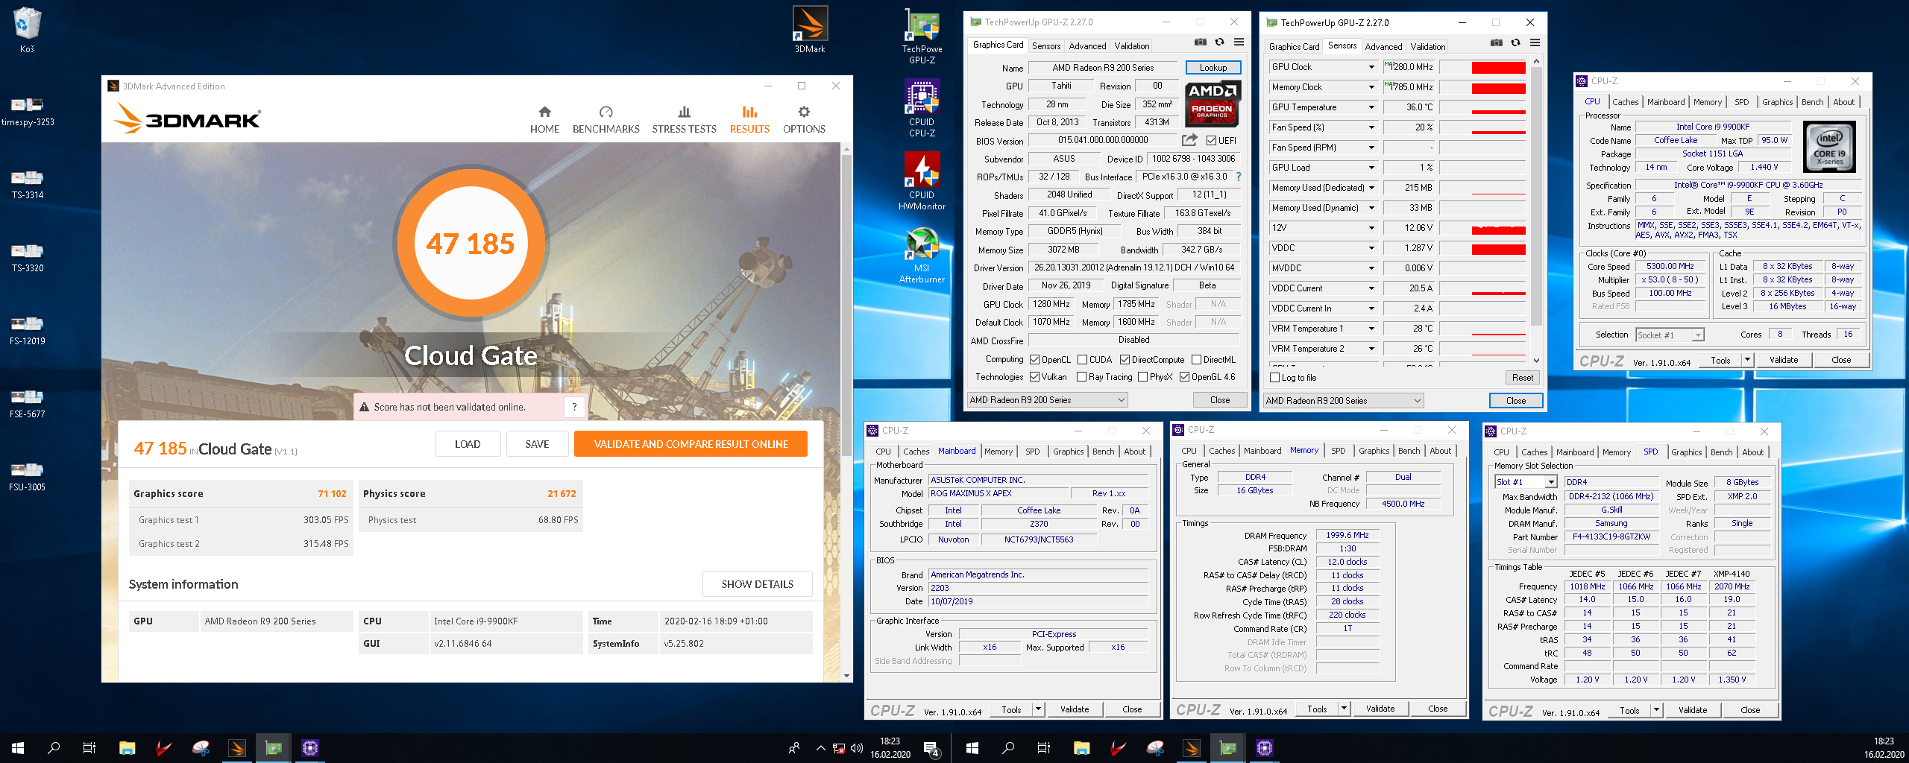Launch CPUID HWMonitor desktop icon
Image resolution: width=1909 pixels, height=763 pixels.
922,182
